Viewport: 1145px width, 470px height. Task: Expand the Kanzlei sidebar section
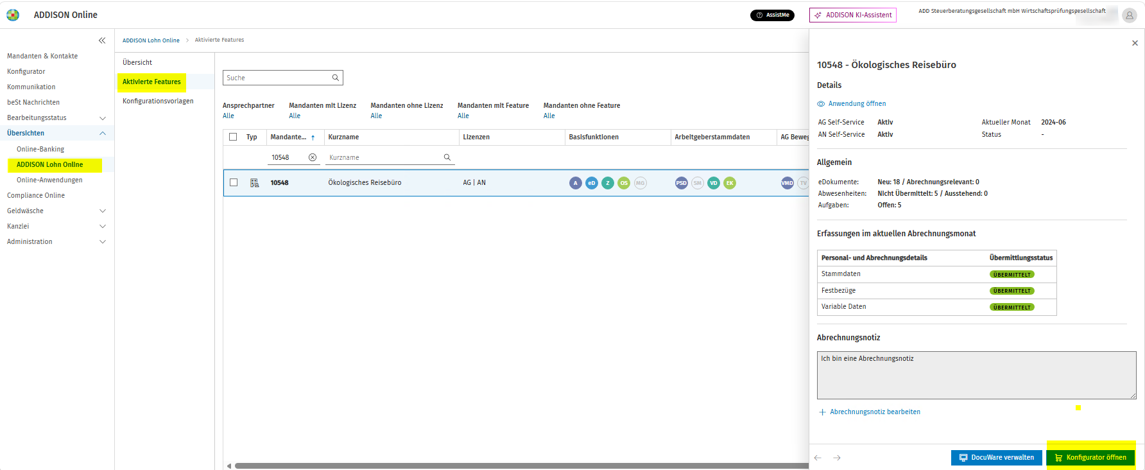103,226
